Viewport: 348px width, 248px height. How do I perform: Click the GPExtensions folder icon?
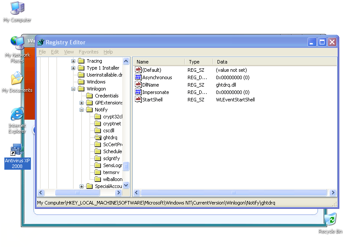pos(90,103)
